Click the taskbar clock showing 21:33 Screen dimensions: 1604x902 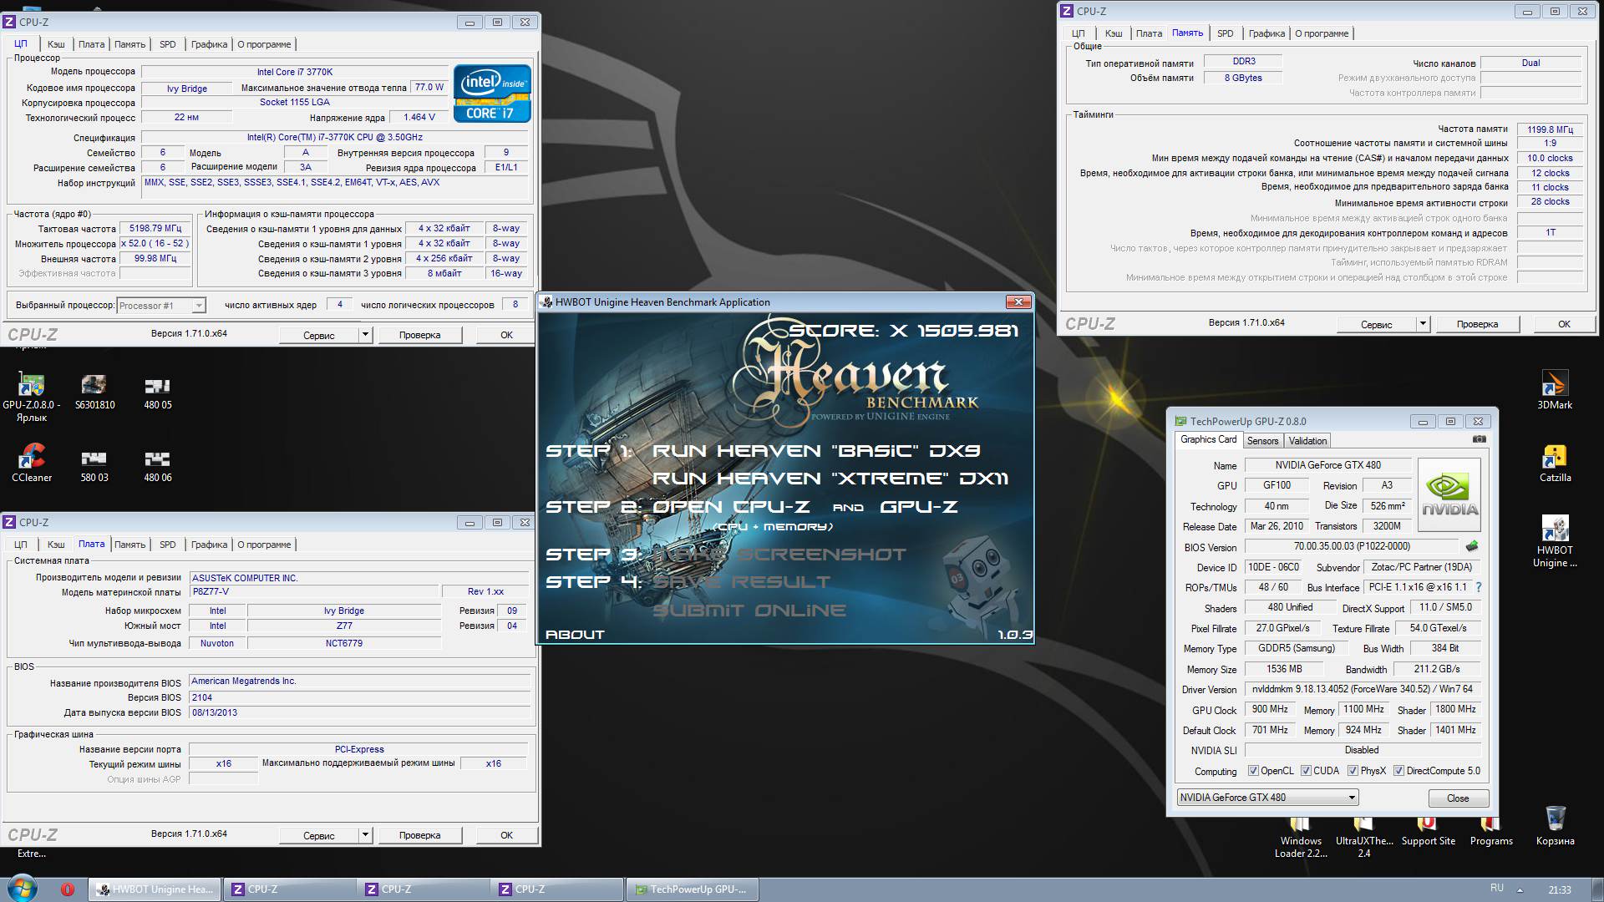(1559, 890)
